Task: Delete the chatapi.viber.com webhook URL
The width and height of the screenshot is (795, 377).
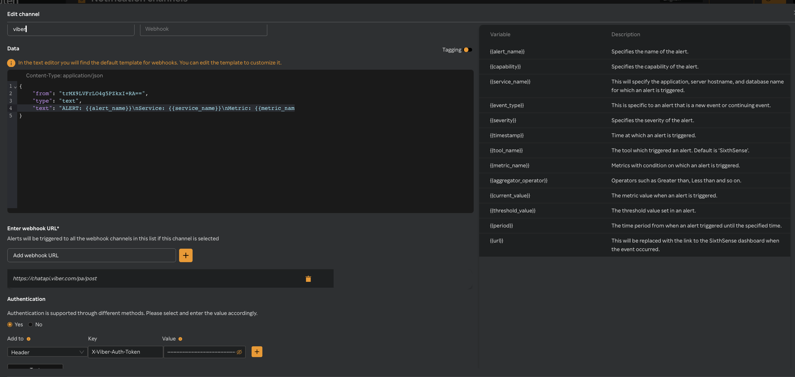Action: click(x=308, y=278)
